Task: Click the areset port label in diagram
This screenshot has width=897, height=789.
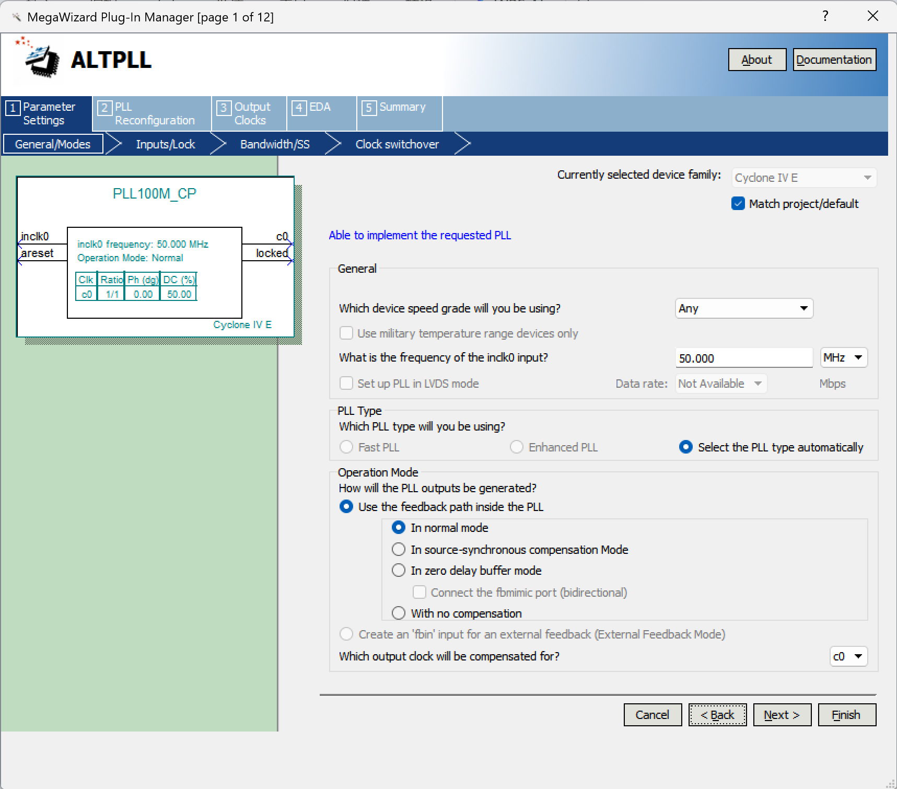Action: pyautogui.click(x=37, y=253)
